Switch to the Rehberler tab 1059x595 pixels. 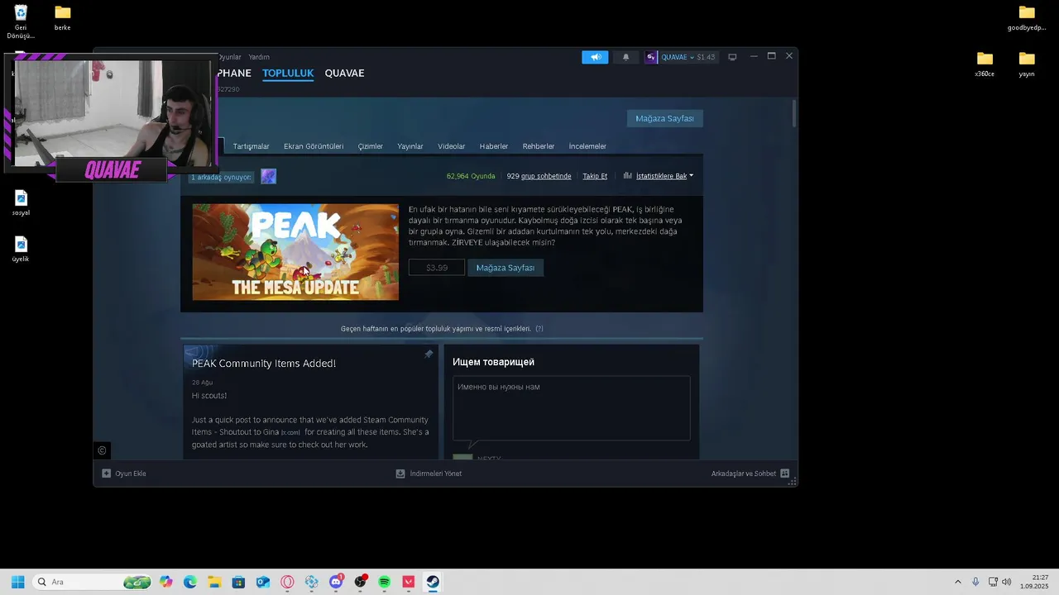pos(539,146)
